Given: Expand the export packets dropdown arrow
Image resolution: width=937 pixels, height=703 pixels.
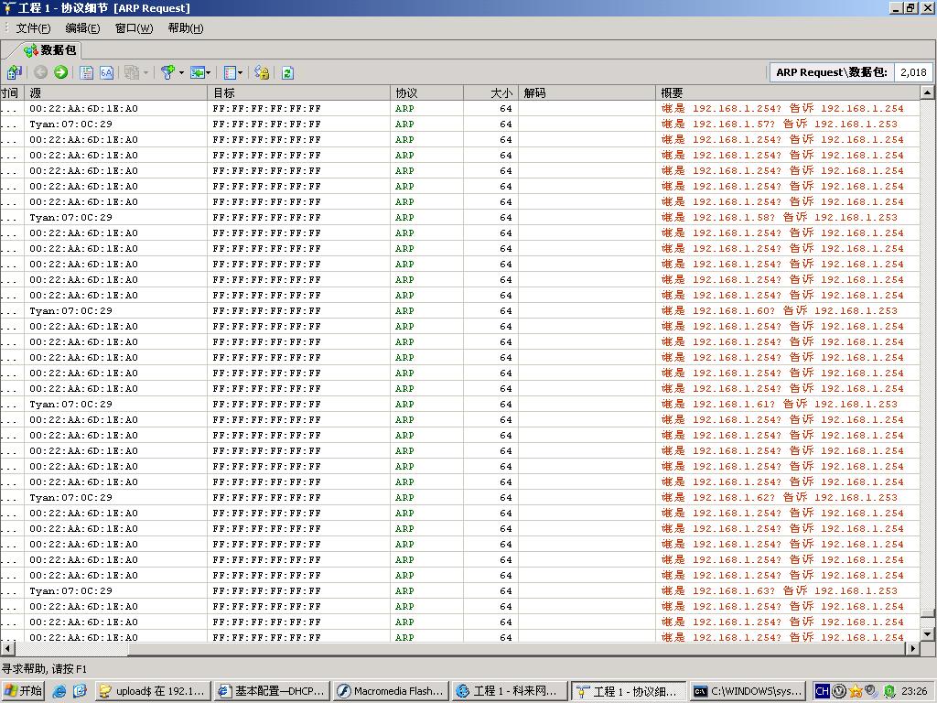Looking at the screenshot, I should click(210, 72).
